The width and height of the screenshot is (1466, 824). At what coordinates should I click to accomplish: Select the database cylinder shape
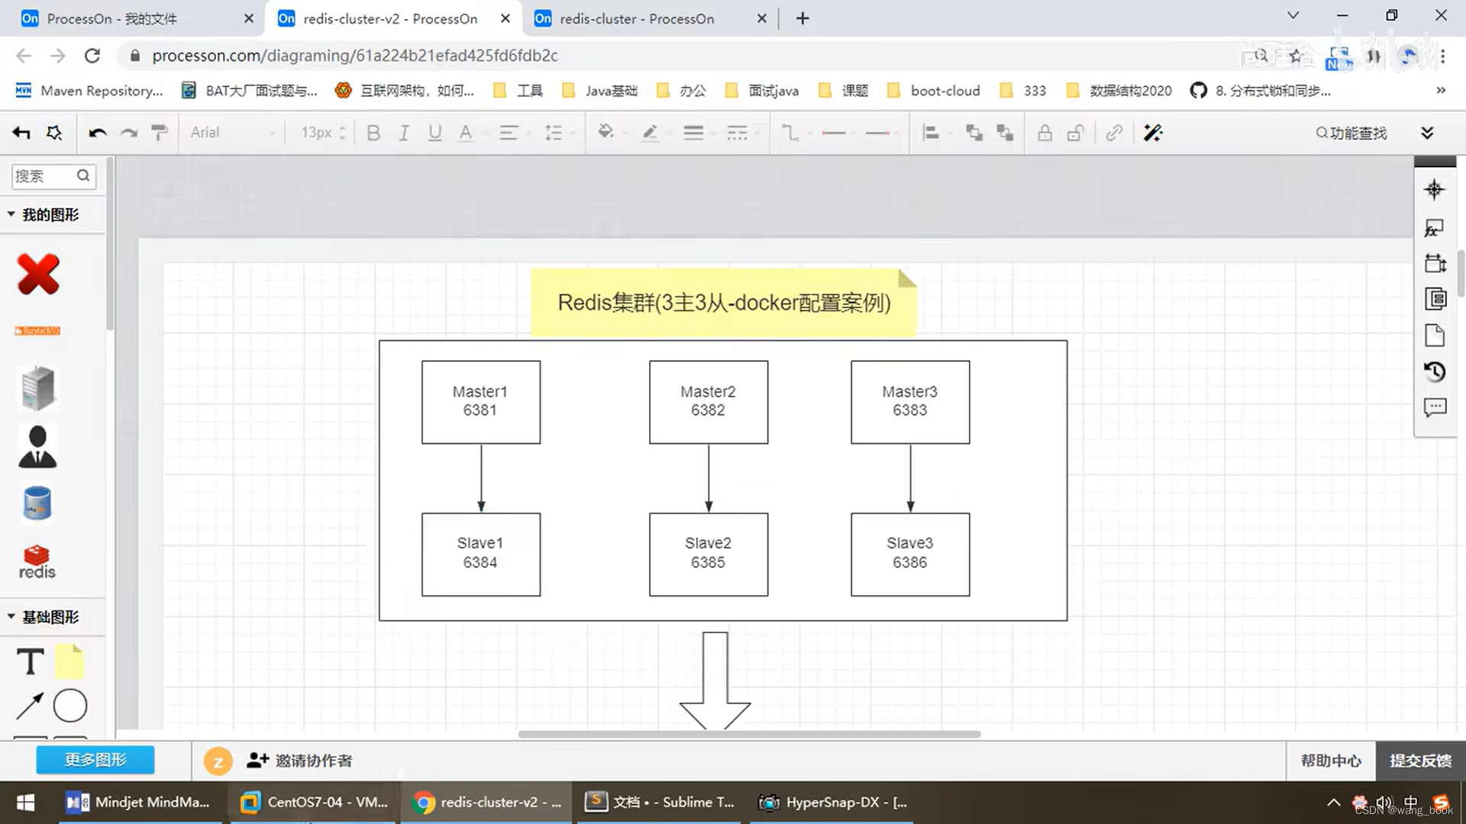(x=37, y=504)
